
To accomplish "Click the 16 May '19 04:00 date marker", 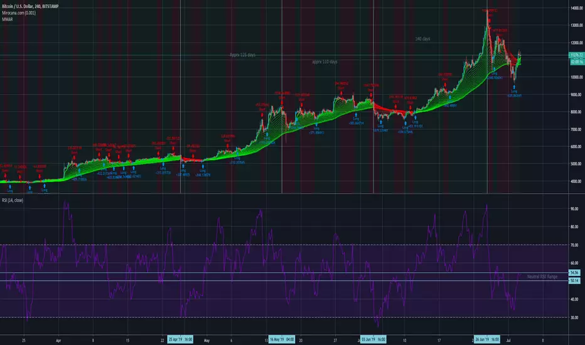I will 282,339.
